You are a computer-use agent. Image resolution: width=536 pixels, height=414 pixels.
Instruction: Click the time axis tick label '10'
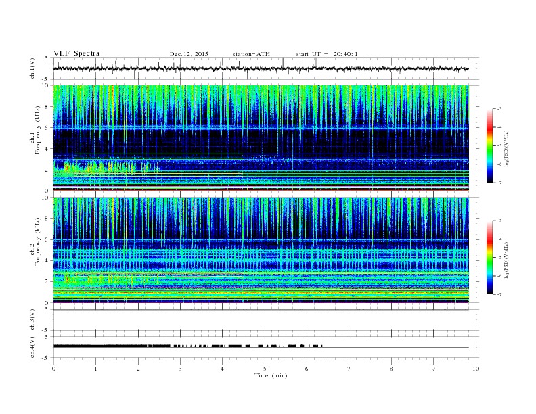(476, 369)
